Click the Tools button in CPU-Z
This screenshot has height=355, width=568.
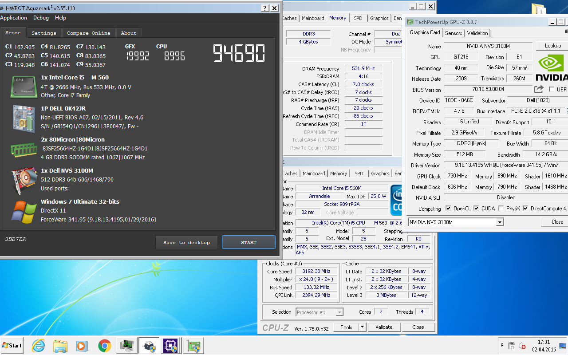(346, 327)
